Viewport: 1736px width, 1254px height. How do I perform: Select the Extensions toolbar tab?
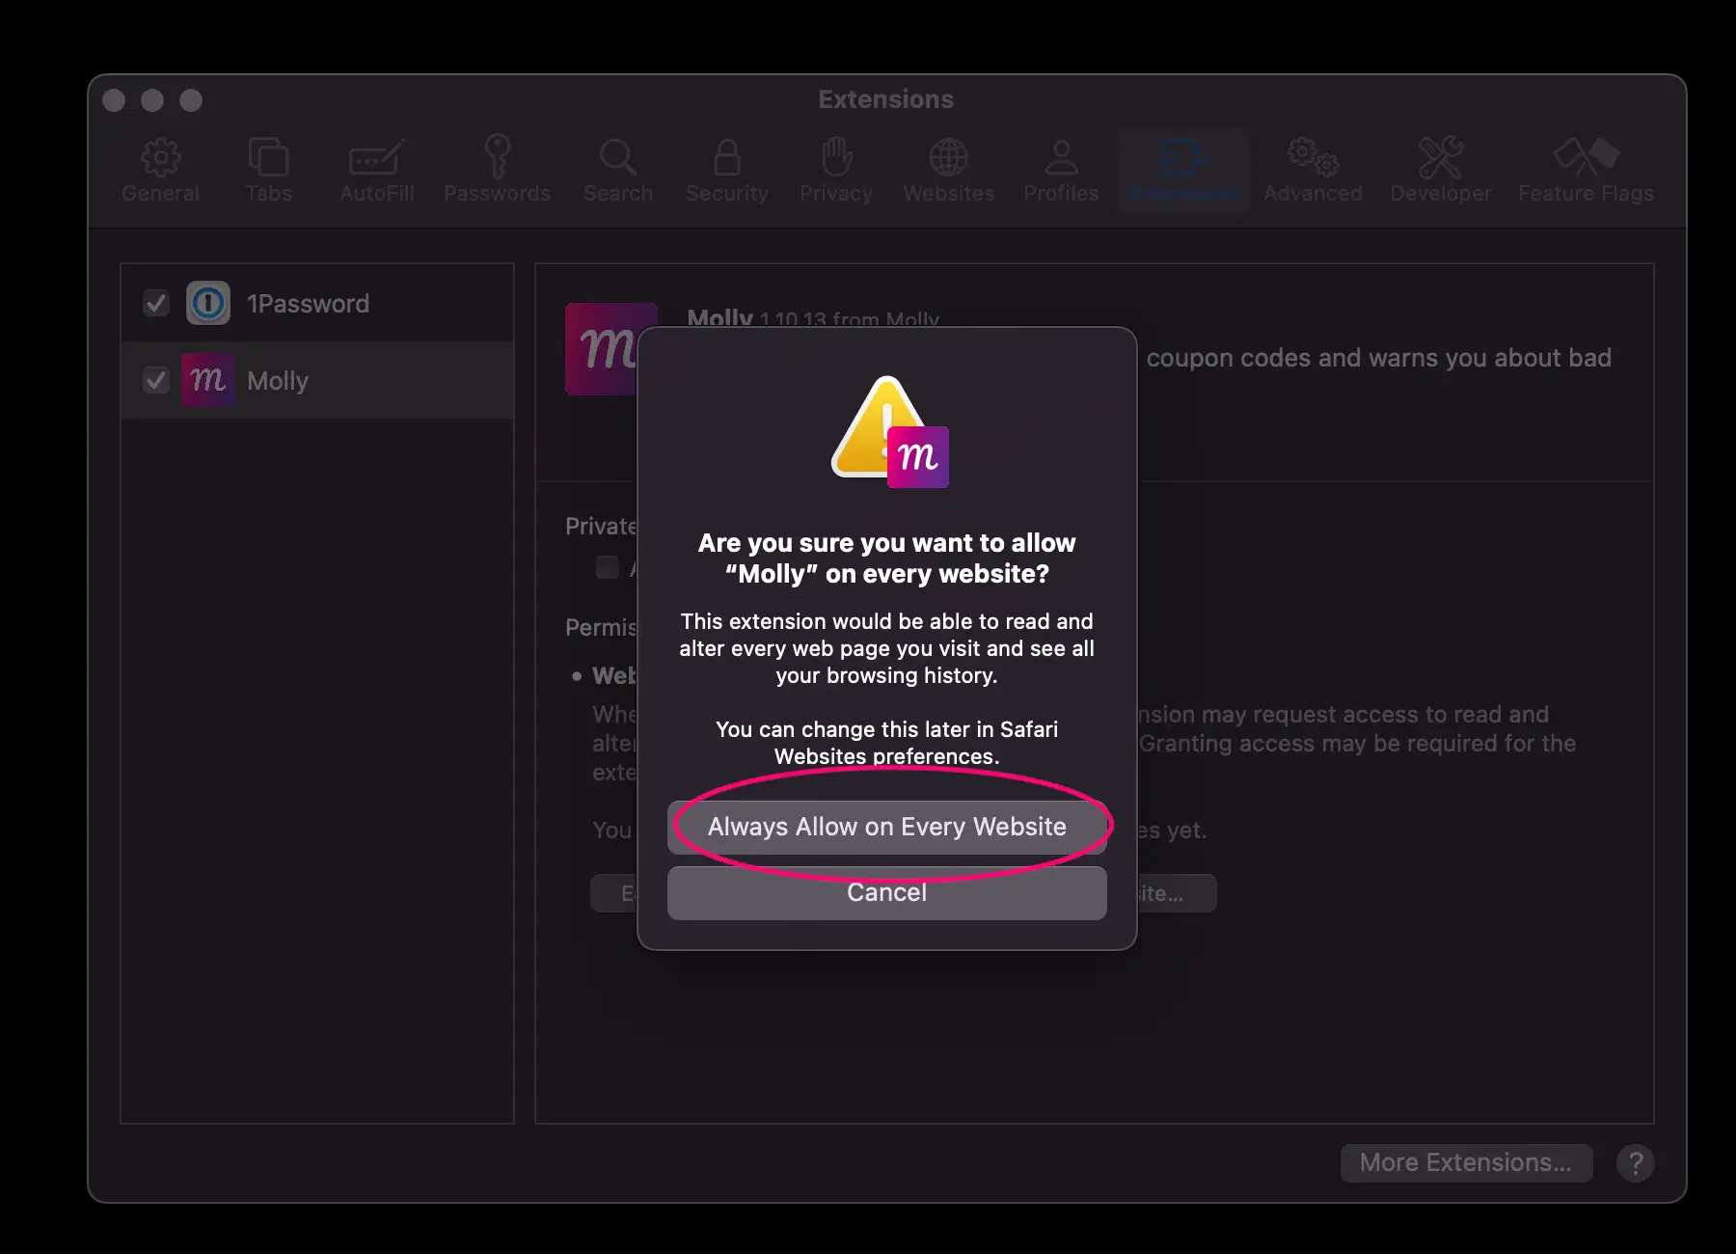coord(1183,170)
